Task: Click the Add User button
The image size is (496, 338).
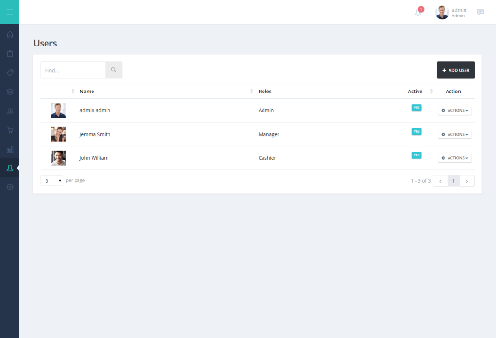Action: pos(456,70)
